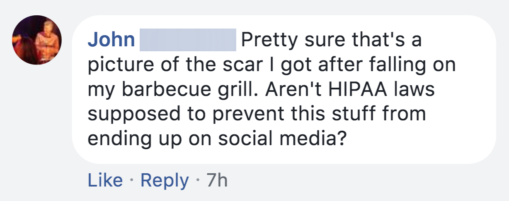Open John's profile picture thumbnail
This screenshot has height=201, width=509.
pos(37,40)
